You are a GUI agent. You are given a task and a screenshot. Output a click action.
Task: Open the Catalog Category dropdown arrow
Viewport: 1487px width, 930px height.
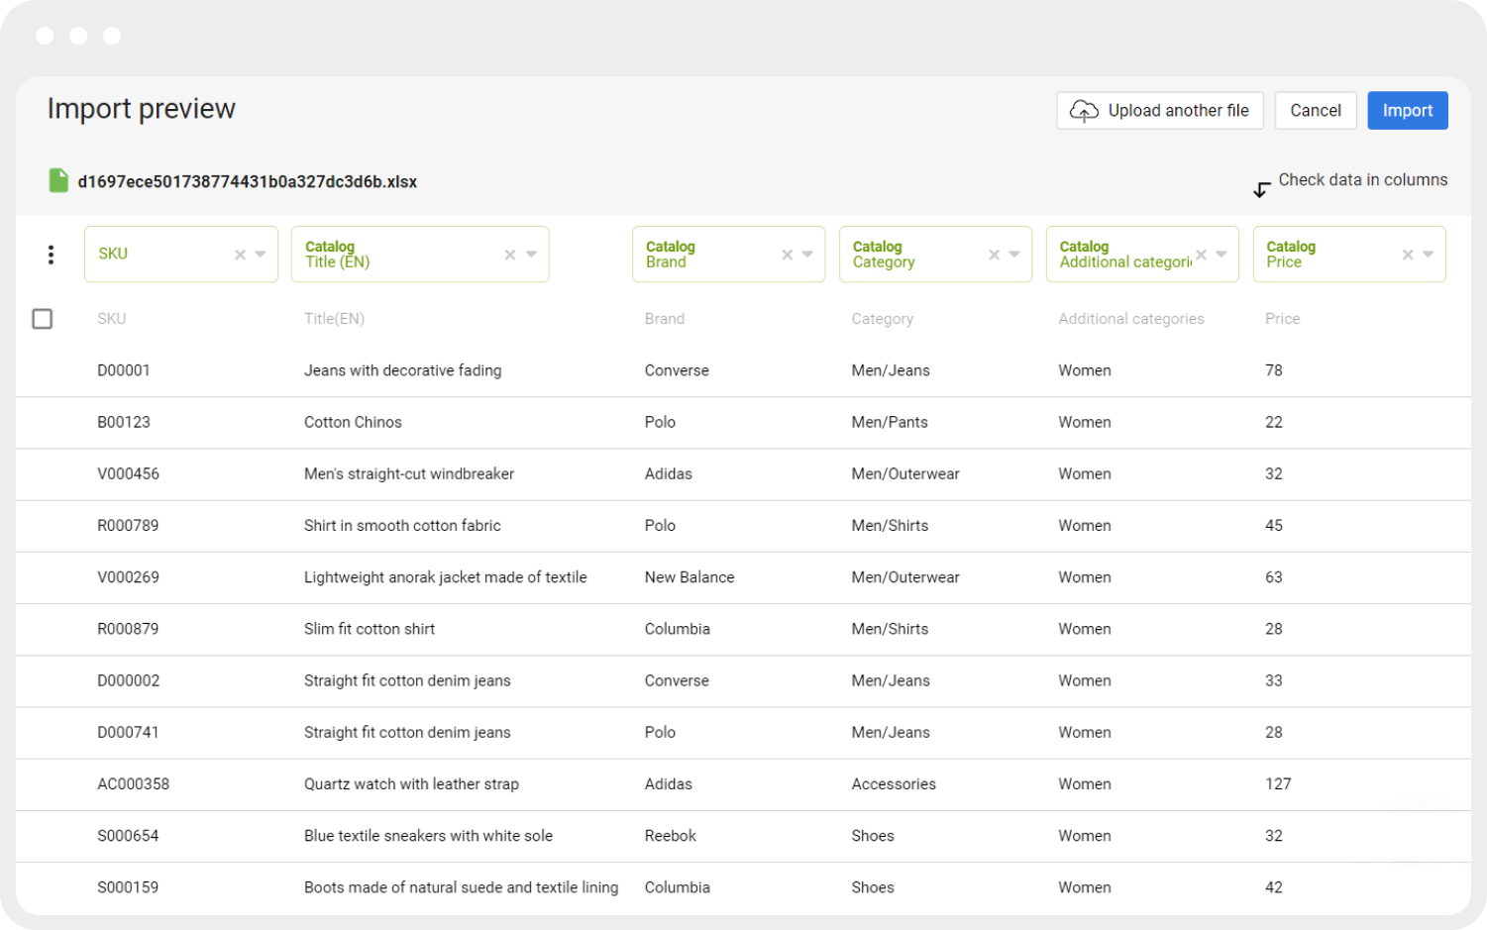1014,255
